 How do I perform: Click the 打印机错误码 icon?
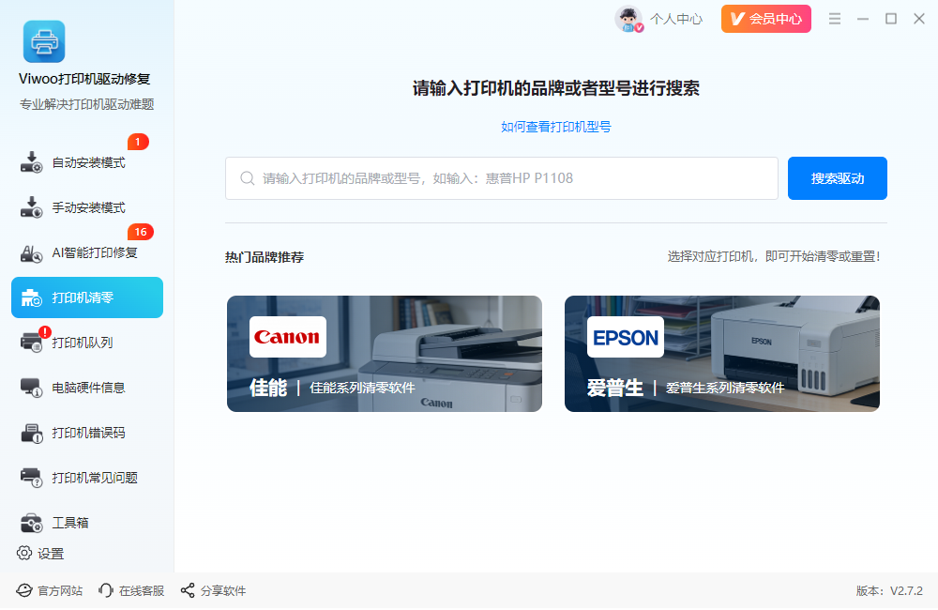pos(31,433)
